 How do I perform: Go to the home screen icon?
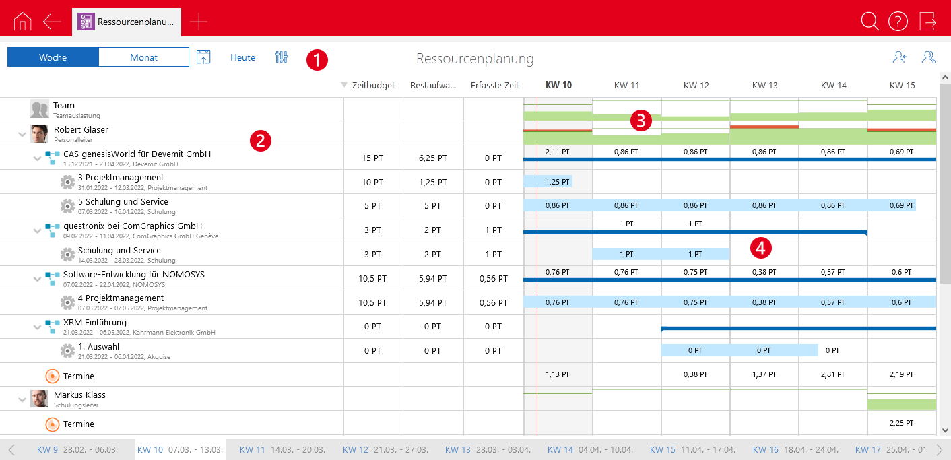(x=22, y=21)
